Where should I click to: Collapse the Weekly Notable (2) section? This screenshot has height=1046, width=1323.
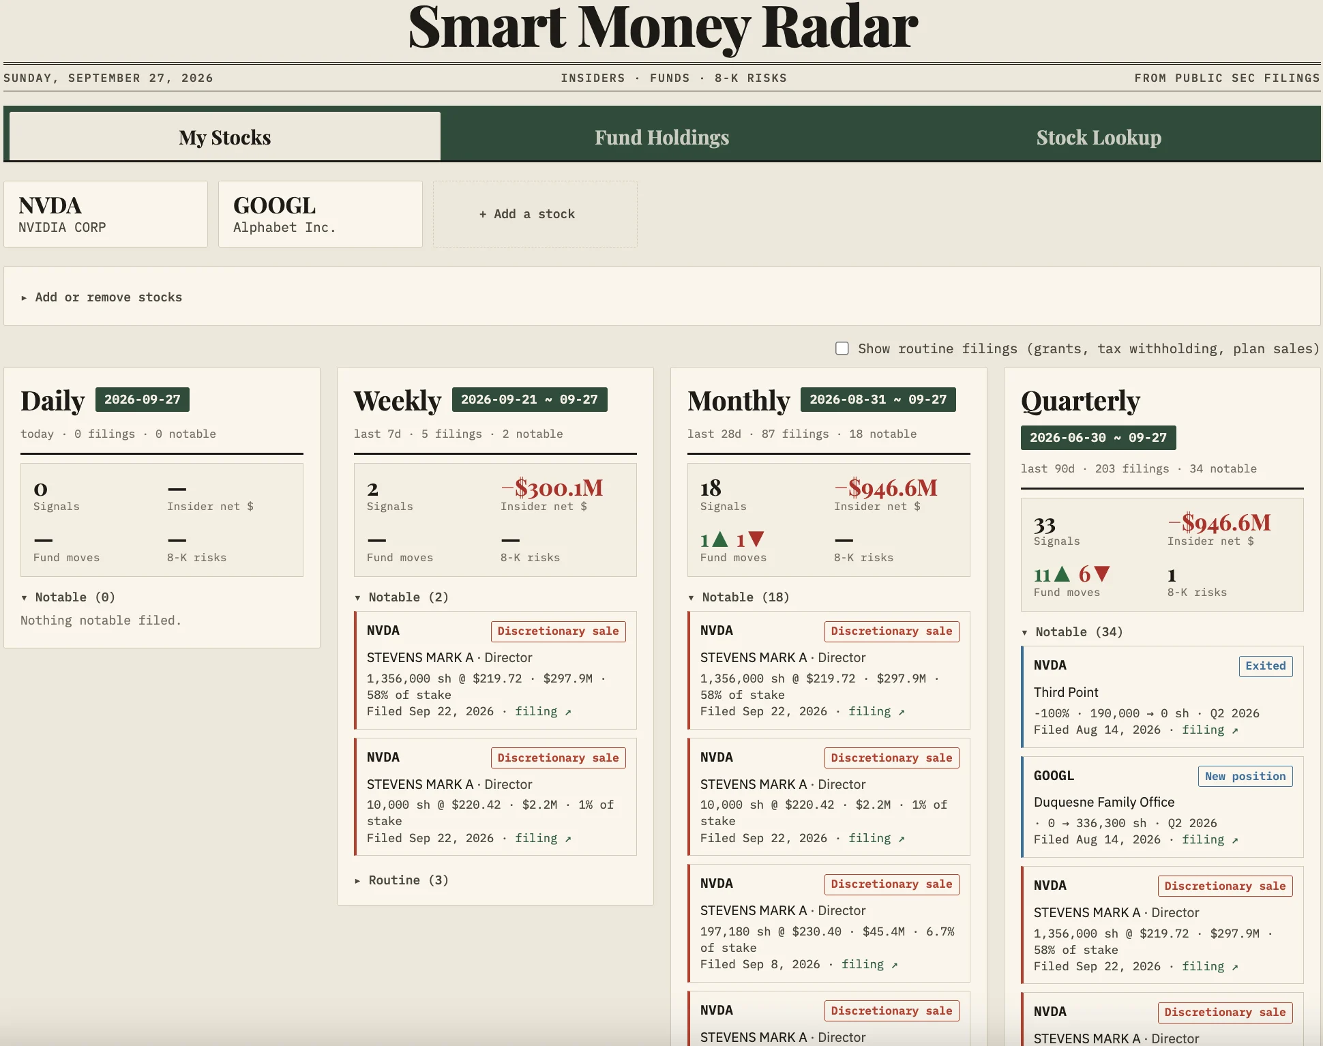click(x=402, y=597)
